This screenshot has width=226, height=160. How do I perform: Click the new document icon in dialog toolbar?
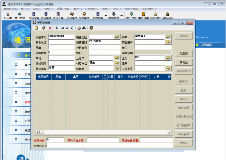point(36,28)
